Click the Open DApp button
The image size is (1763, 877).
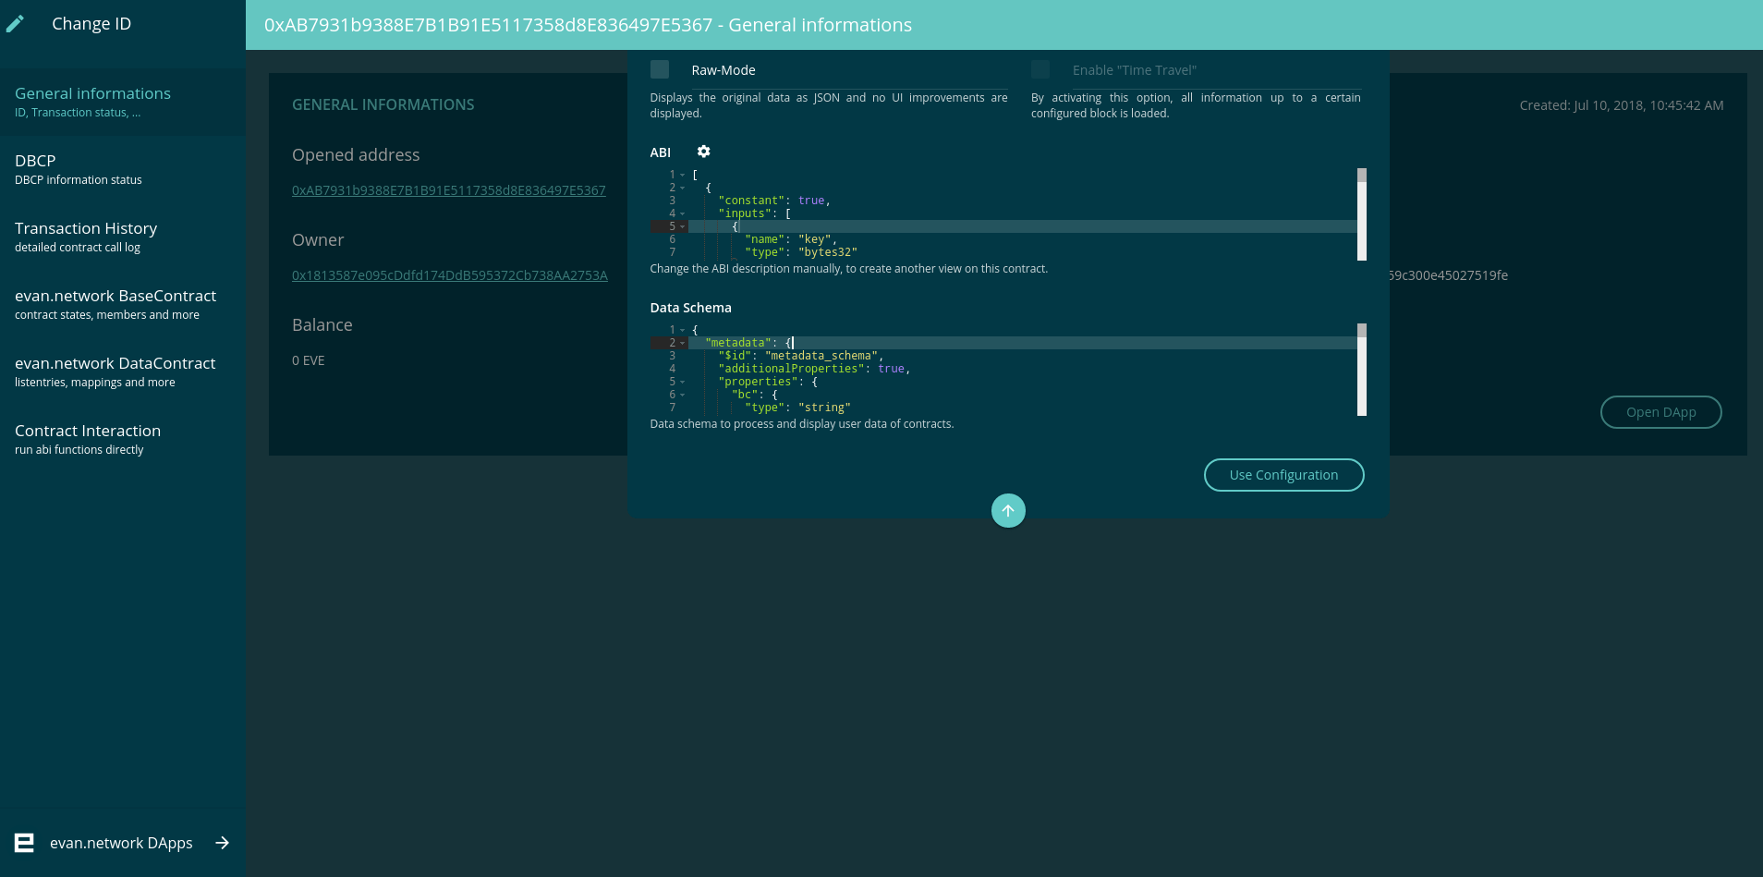(1660, 412)
